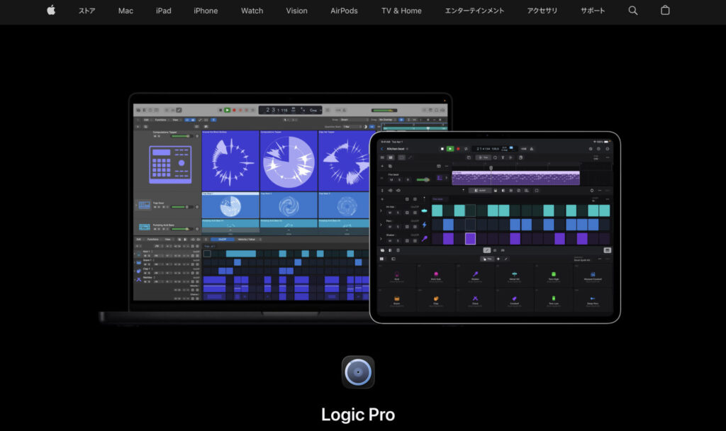Click the Apple logo in the navigation bar
The height and width of the screenshot is (431, 726).
pyautogui.click(x=51, y=11)
